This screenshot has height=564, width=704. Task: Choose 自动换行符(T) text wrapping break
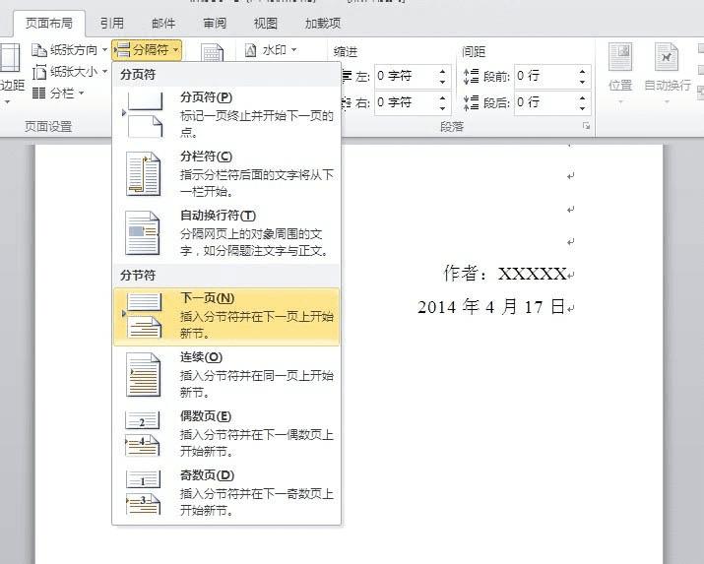pyautogui.click(x=226, y=233)
